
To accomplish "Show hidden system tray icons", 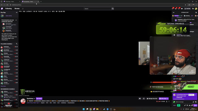I will [181, 109].
